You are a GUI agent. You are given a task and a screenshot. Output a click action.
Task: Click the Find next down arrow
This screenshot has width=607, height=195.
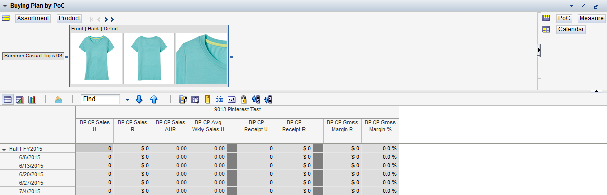click(140, 100)
